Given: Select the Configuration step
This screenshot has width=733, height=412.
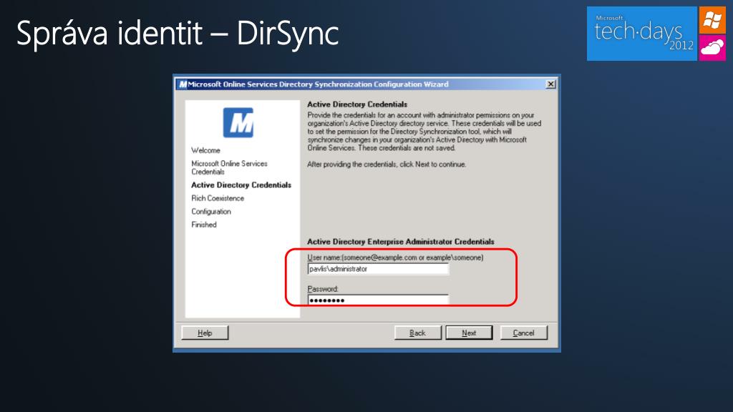Looking at the screenshot, I should click(211, 212).
